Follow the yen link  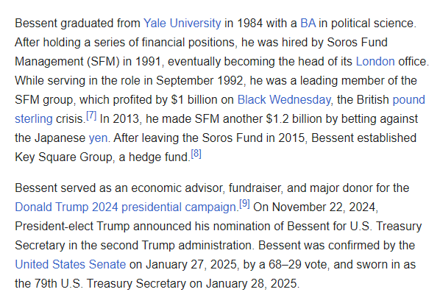point(98,138)
